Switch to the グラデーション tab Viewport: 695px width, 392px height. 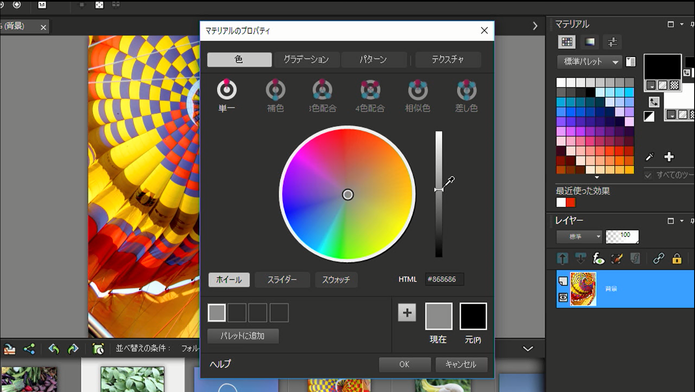pos(306,60)
